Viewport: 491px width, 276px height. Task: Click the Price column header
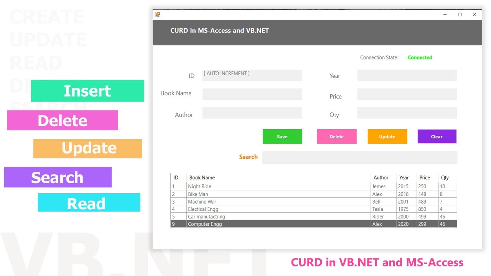[428, 177]
